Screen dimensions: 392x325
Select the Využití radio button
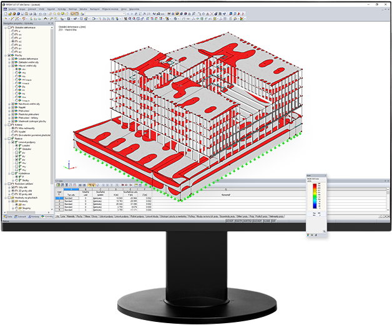pyautogui.click(x=12, y=132)
